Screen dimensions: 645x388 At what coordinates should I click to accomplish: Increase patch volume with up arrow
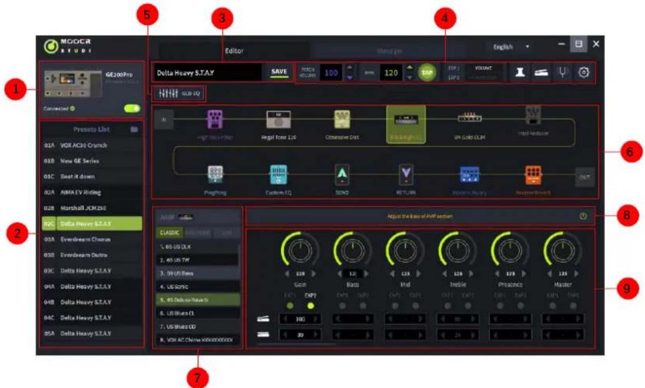coord(349,68)
